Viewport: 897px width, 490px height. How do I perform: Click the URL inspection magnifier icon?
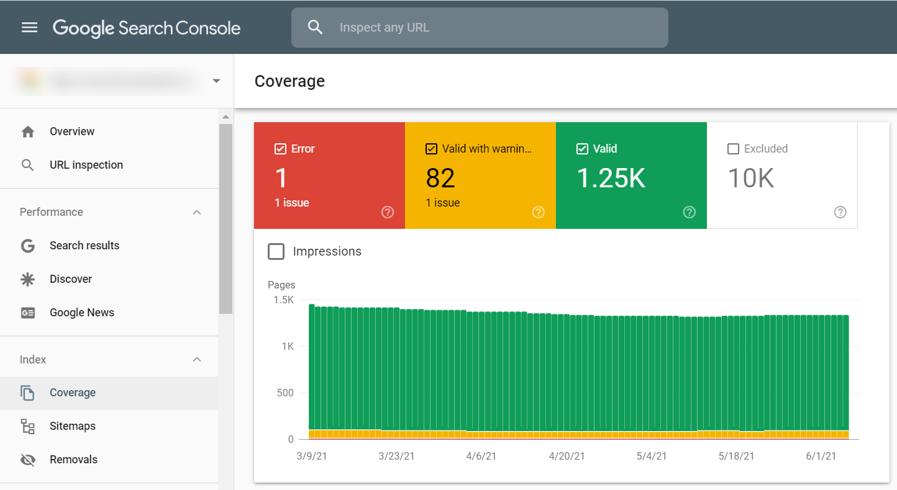(x=27, y=165)
